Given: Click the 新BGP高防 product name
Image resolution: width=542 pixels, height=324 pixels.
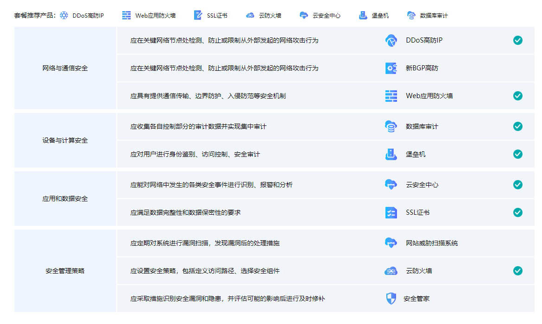Looking at the screenshot, I should coord(422,68).
